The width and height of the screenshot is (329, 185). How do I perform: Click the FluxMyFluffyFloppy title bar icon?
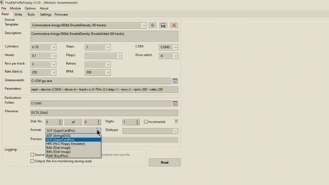(2, 3)
